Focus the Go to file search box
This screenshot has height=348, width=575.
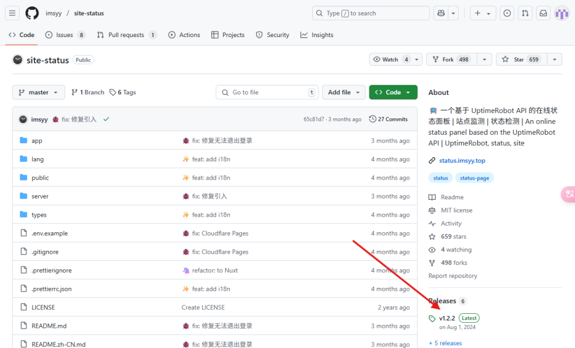click(x=267, y=93)
